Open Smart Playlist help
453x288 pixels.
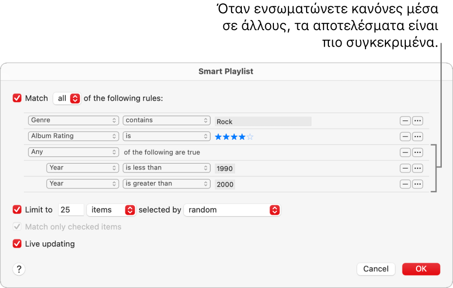[x=18, y=269]
